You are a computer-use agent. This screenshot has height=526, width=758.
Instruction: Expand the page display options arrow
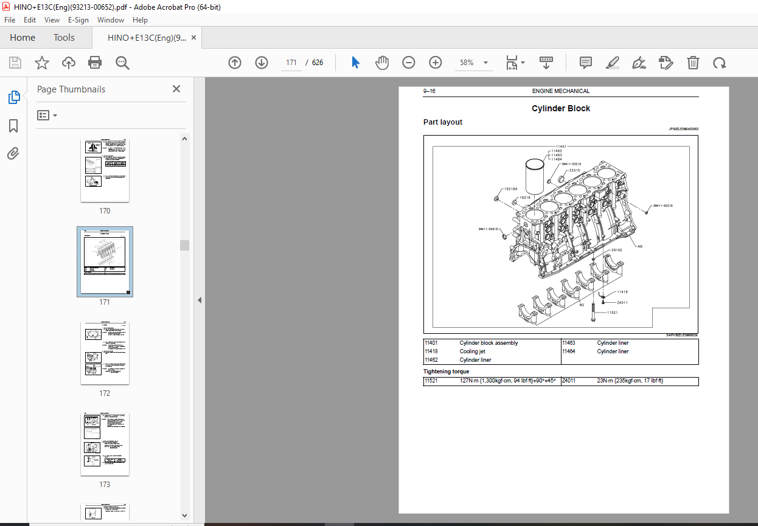[523, 63]
